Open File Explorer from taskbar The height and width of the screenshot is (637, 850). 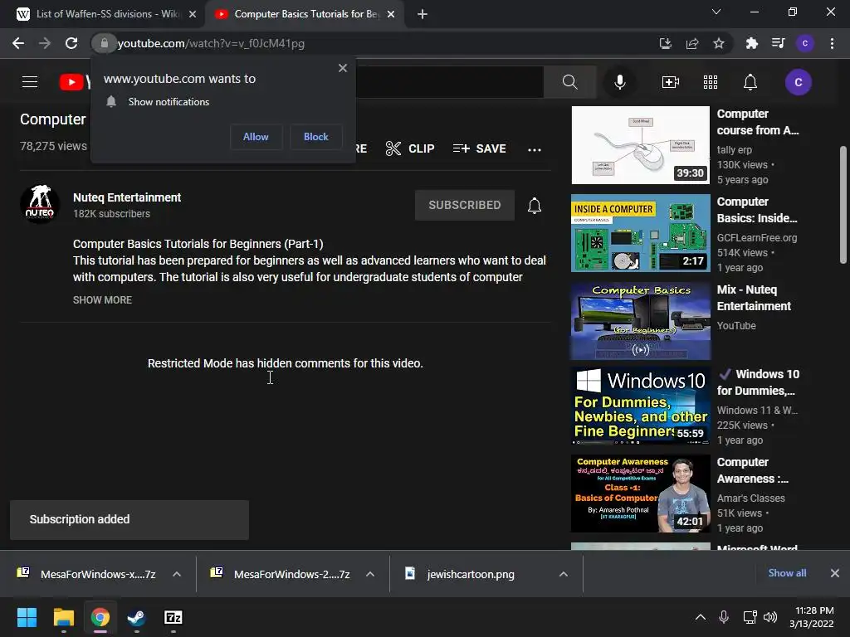pos(63,617)
